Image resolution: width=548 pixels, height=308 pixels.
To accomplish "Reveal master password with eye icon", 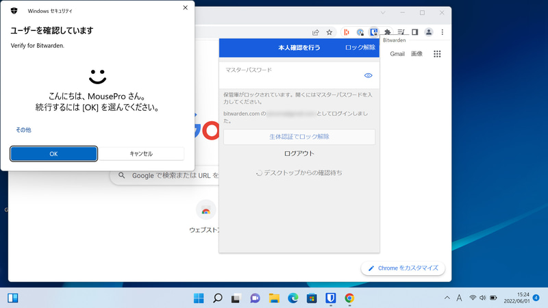I will click(x=368, y=75).
